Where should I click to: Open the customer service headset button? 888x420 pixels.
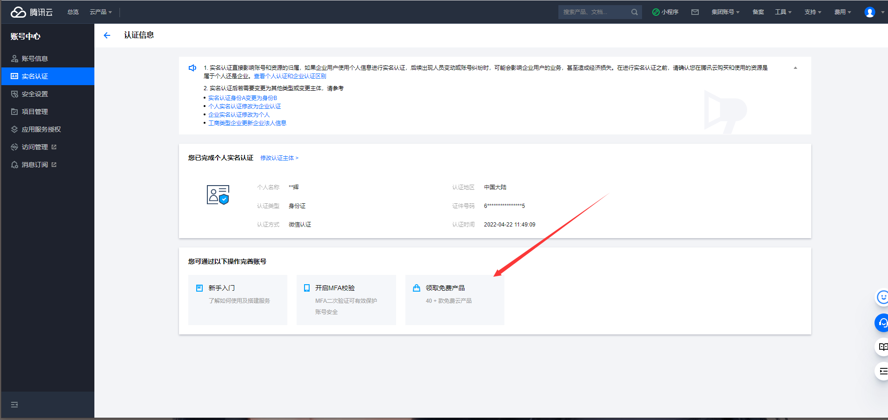tap(882, 322)
